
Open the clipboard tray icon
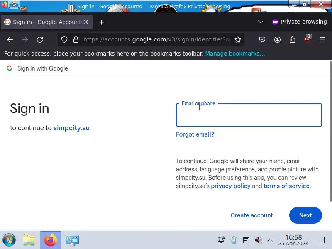click(246, 240)
